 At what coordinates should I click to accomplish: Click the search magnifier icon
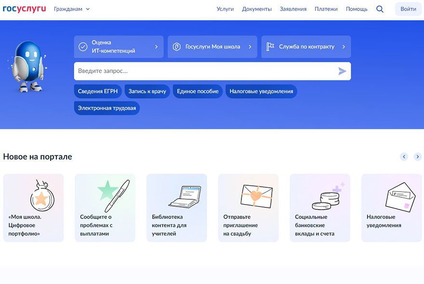pos(380,9)
